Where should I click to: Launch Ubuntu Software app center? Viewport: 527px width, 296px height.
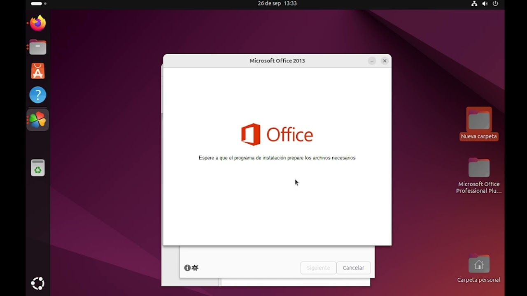37,71
